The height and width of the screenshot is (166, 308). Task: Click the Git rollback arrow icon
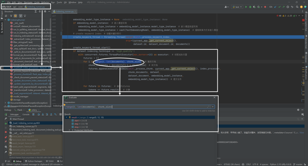(x=292, y=7)
